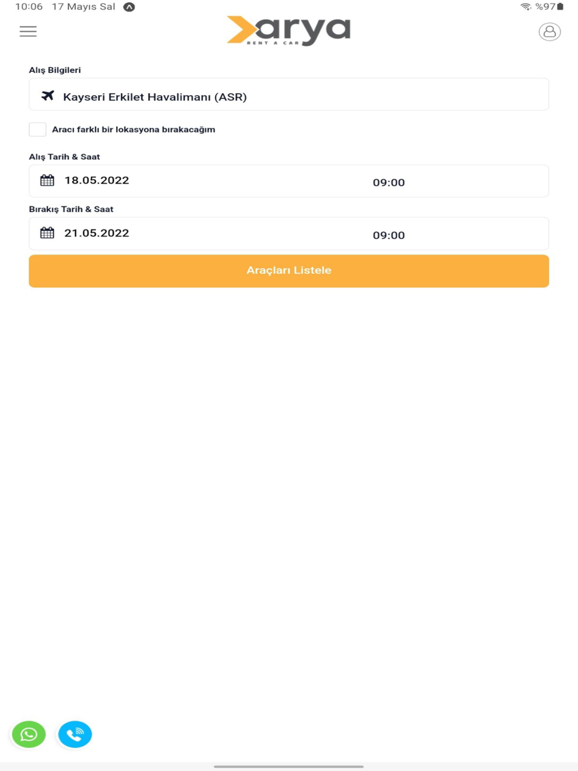Viewport: 578px width, 771px height.
Task: Click the airplane icon in pickup field
Action: pyautogui.click(x=48, y=96)
